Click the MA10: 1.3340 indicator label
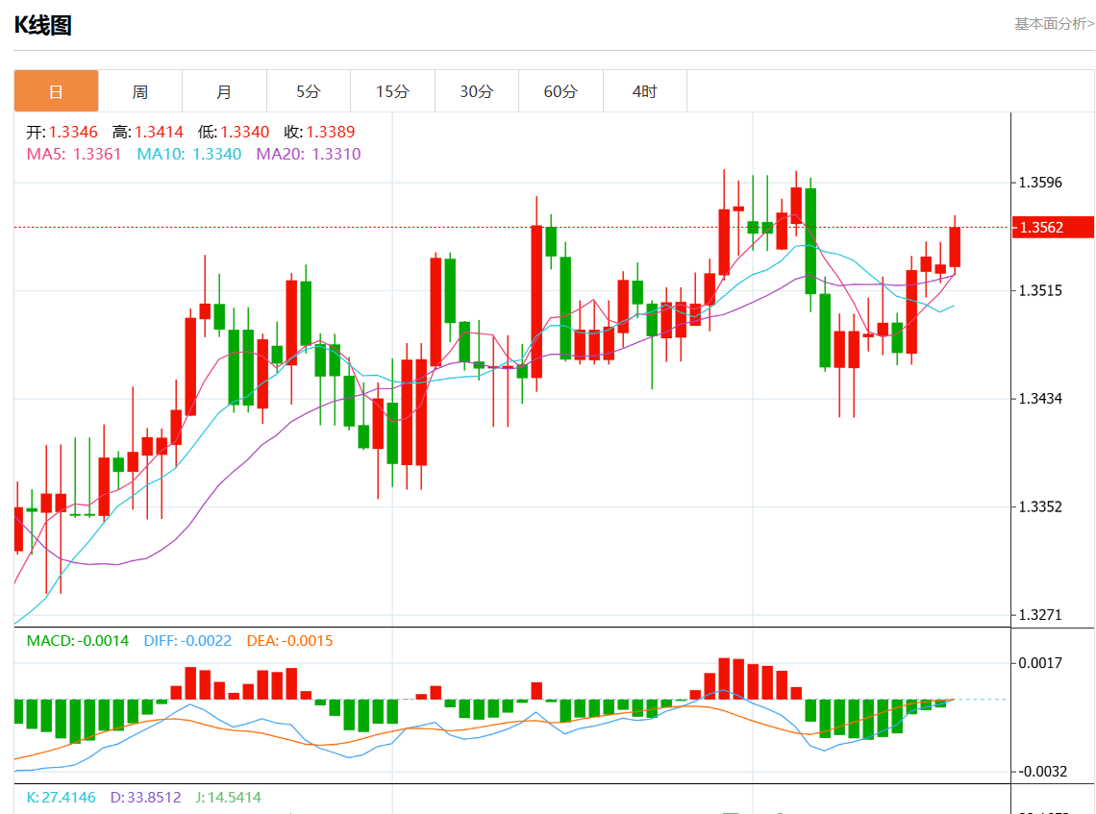Image resolution: width=1096 pixels, height=814 pixels. (x=188, y=154)
